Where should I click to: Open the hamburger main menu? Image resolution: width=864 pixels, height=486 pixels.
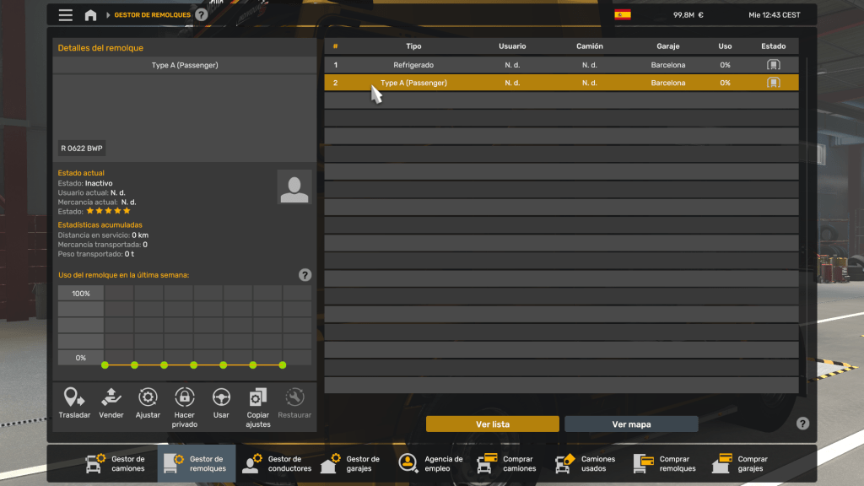pyautogui.click(x=66, y=15)
